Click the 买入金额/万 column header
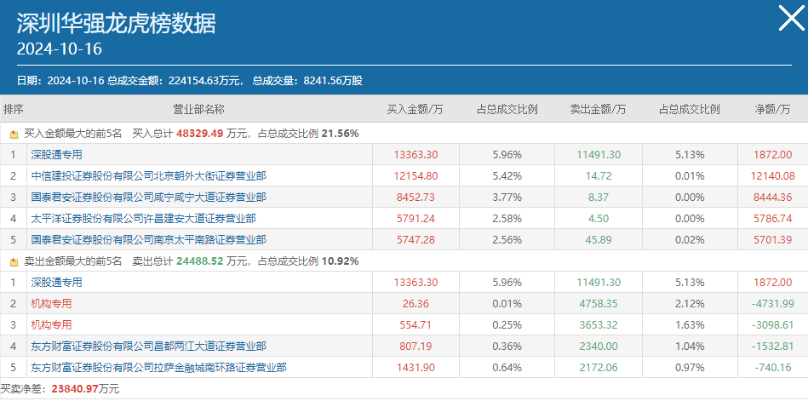Image resolution: width=808 pixels, height=401 pixels. [x=415, y=109]
